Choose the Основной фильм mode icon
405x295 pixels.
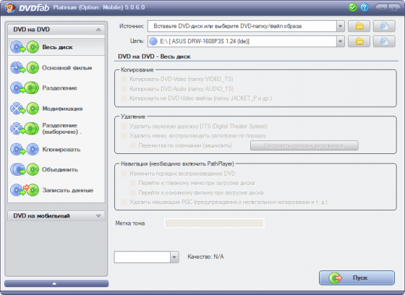(x=25, y=68)
